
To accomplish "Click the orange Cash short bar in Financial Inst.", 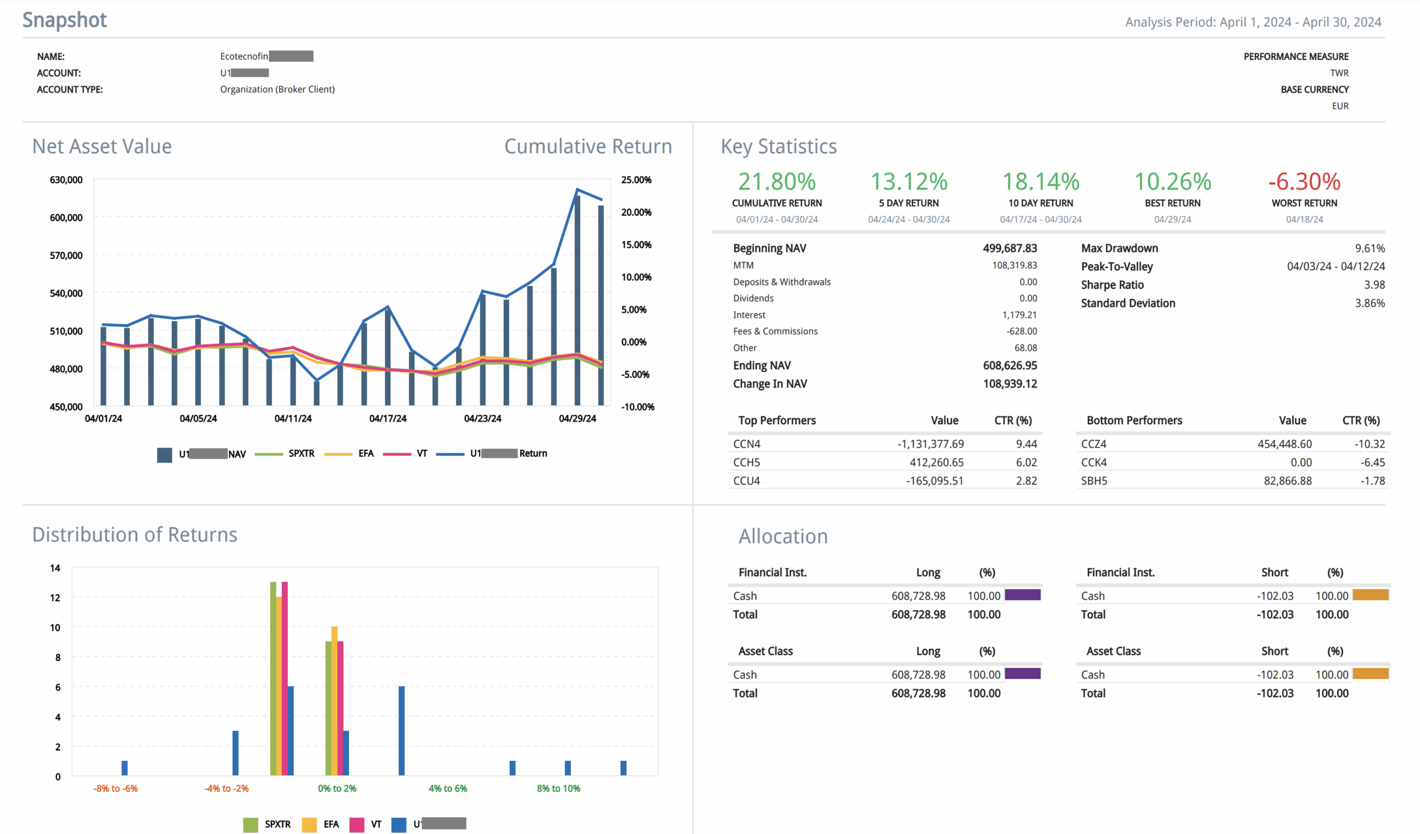I will click(1371, 595).
